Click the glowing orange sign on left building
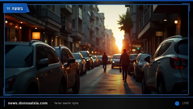The image size is (193, 109). tap(36, 36)
